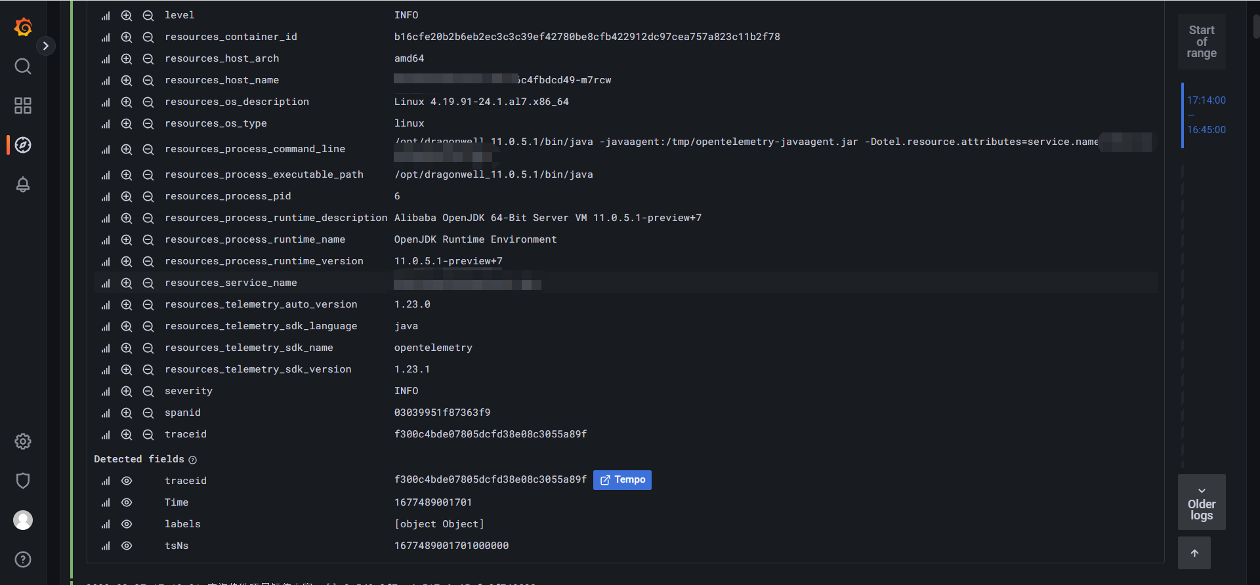This screenshot has width=1260, height=585.
Task: Filter out resources_telemetry_auto_version value
Action: 148,304
